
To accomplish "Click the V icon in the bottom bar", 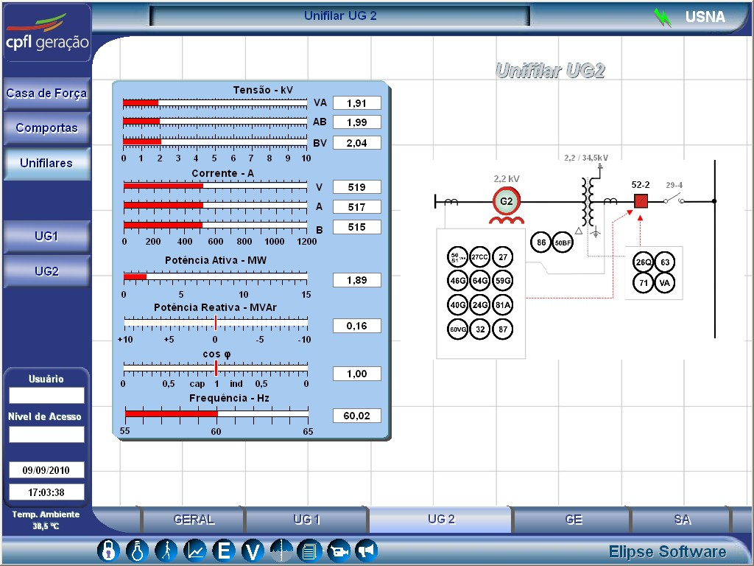I will click(x=253, y=550).
